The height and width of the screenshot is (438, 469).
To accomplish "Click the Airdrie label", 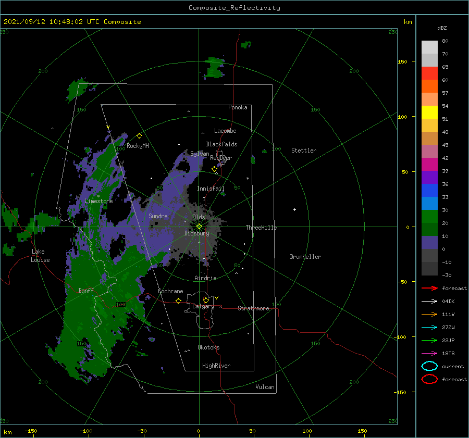I will [x=205, y=278].
